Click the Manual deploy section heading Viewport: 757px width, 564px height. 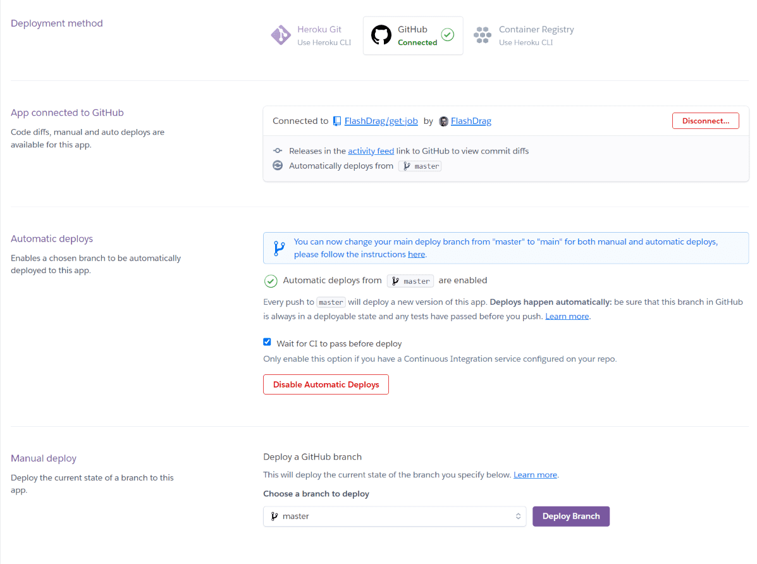(x=44, y=458)
